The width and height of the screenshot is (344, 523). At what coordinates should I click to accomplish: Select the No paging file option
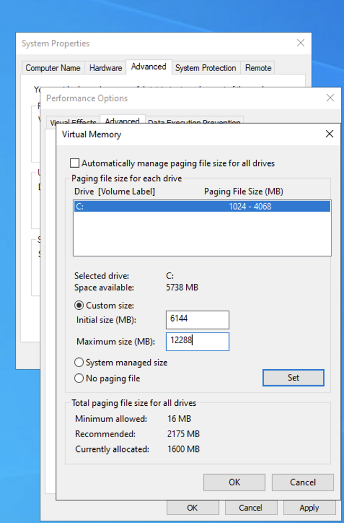[x=79, y=379]
